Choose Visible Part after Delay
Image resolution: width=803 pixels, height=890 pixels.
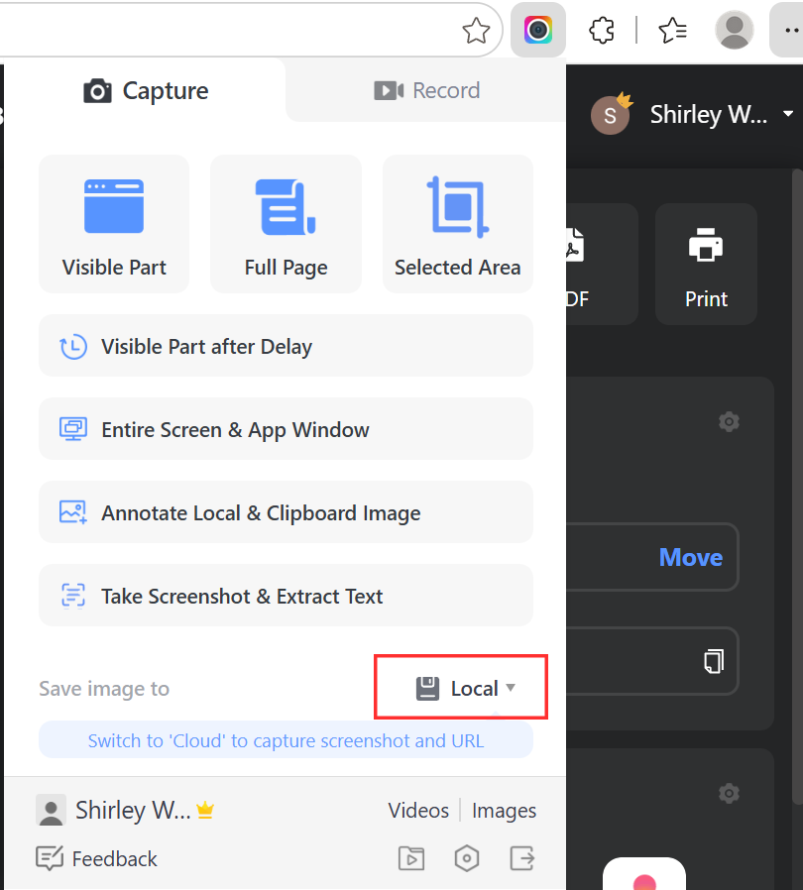click(x=286, y=346)
